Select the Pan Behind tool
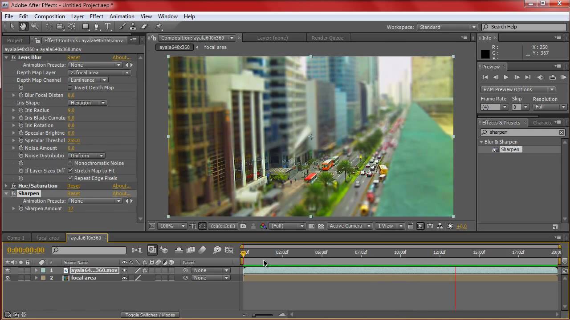The height and width of the screenshot is (320, 570). [x=71, y=27]
